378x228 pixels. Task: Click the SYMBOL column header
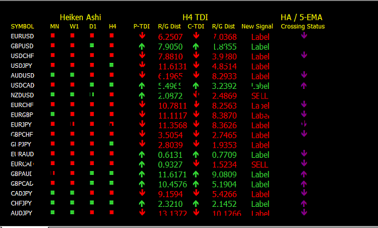tap(22, 26)
